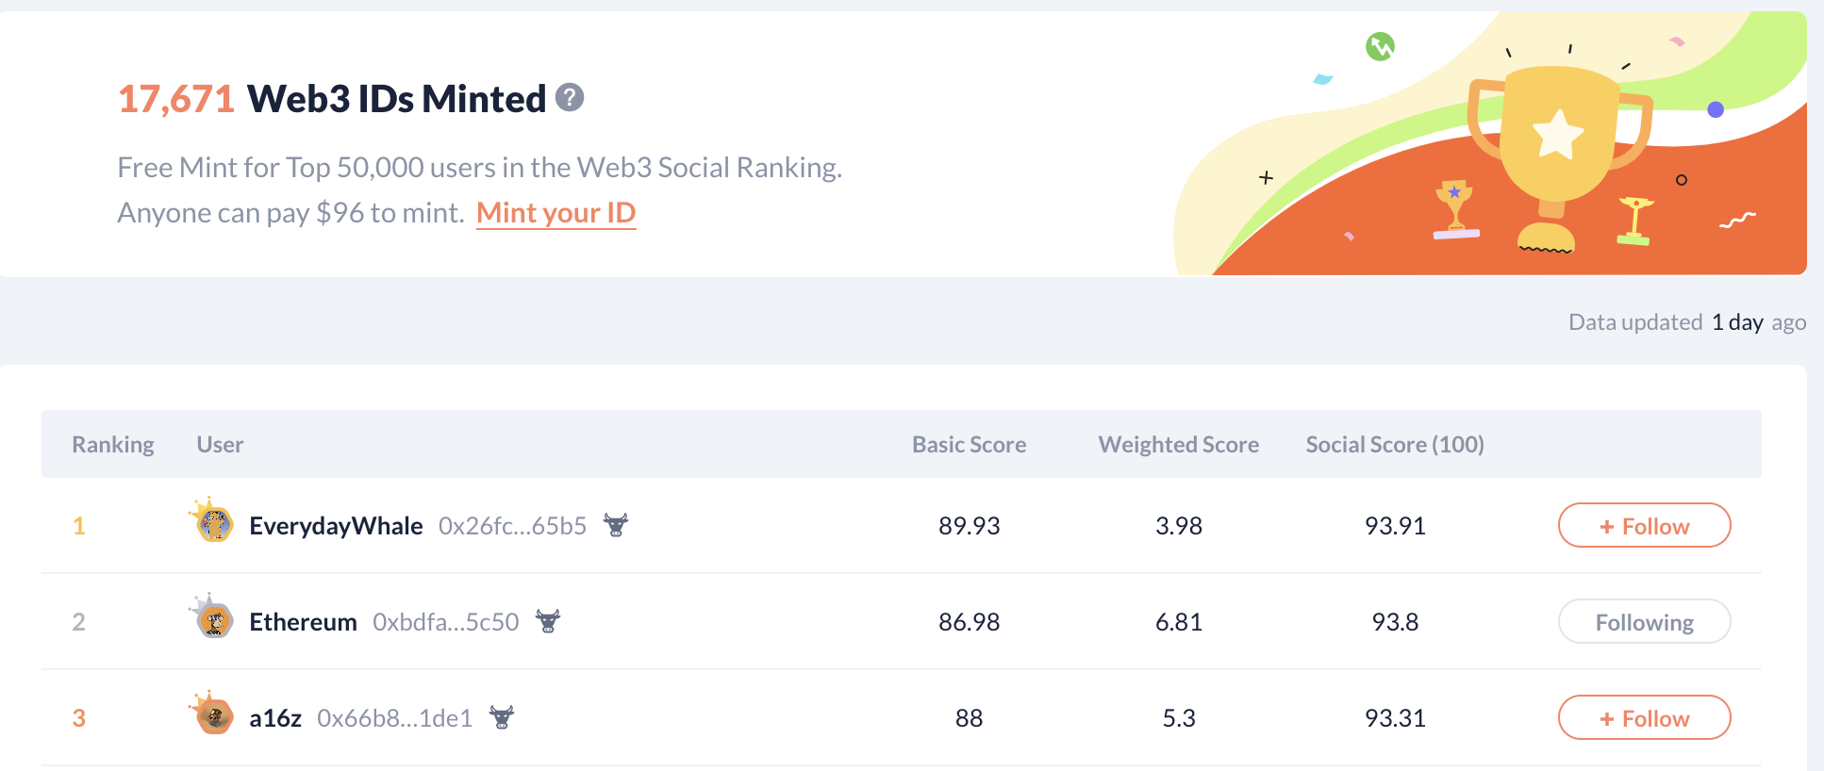Screen dimensions: 1824x771
Task: Click the bull badge beside EverydayWhale's address
Action: (x=616, y=525)
